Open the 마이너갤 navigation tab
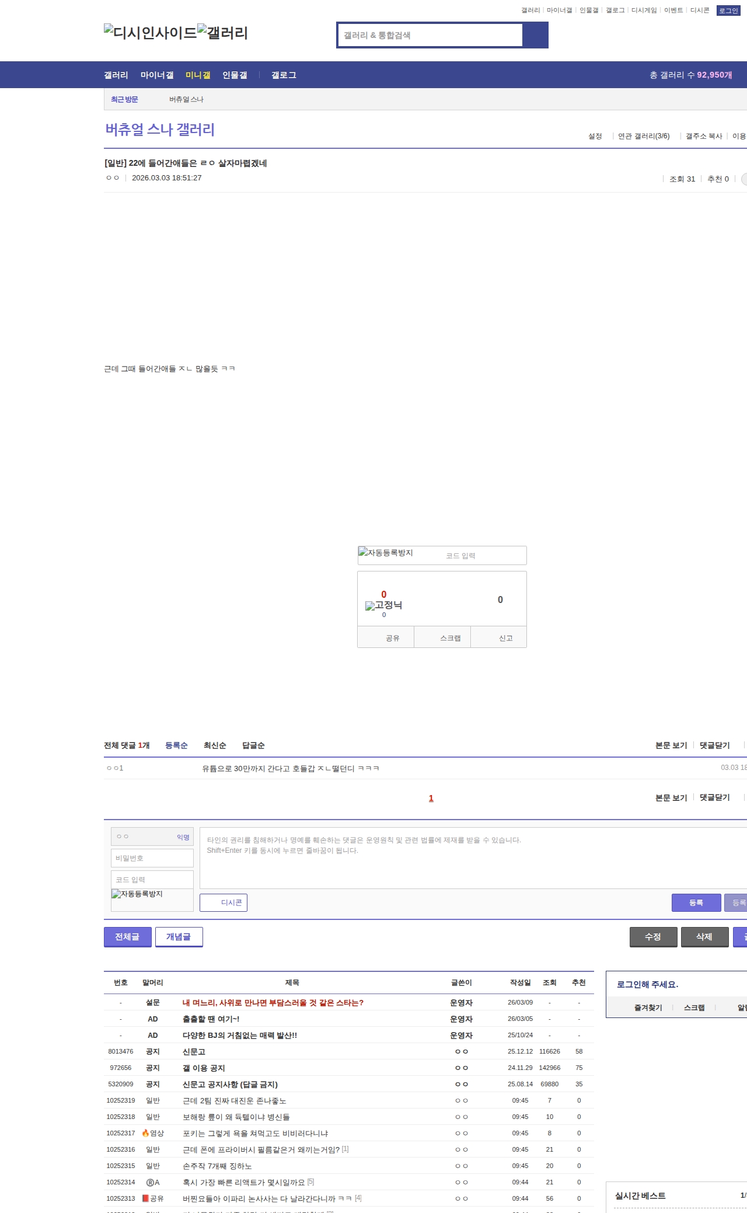 pyautogui.click(x=157, y=75)
